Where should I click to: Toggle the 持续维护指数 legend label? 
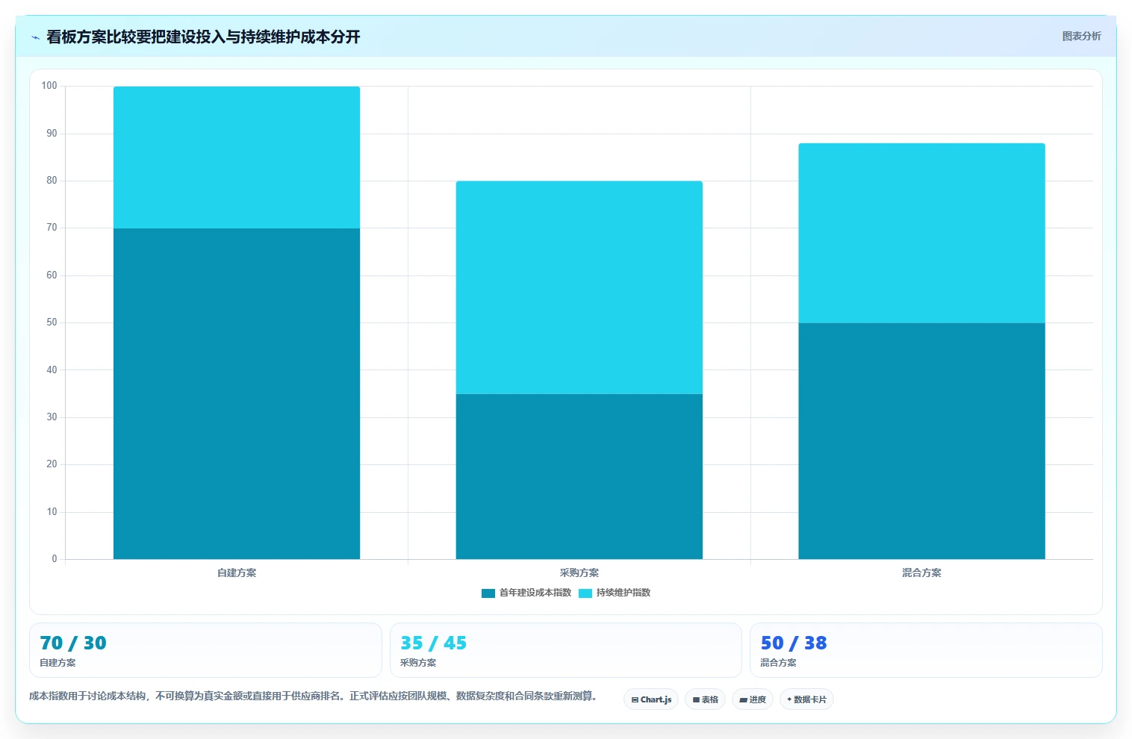click(x=623, y=593)
